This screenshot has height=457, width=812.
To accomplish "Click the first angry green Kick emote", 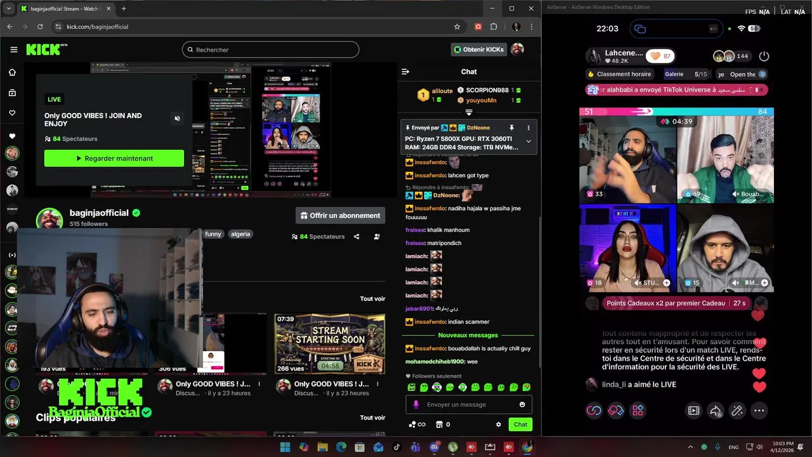I will coord(411,387).
